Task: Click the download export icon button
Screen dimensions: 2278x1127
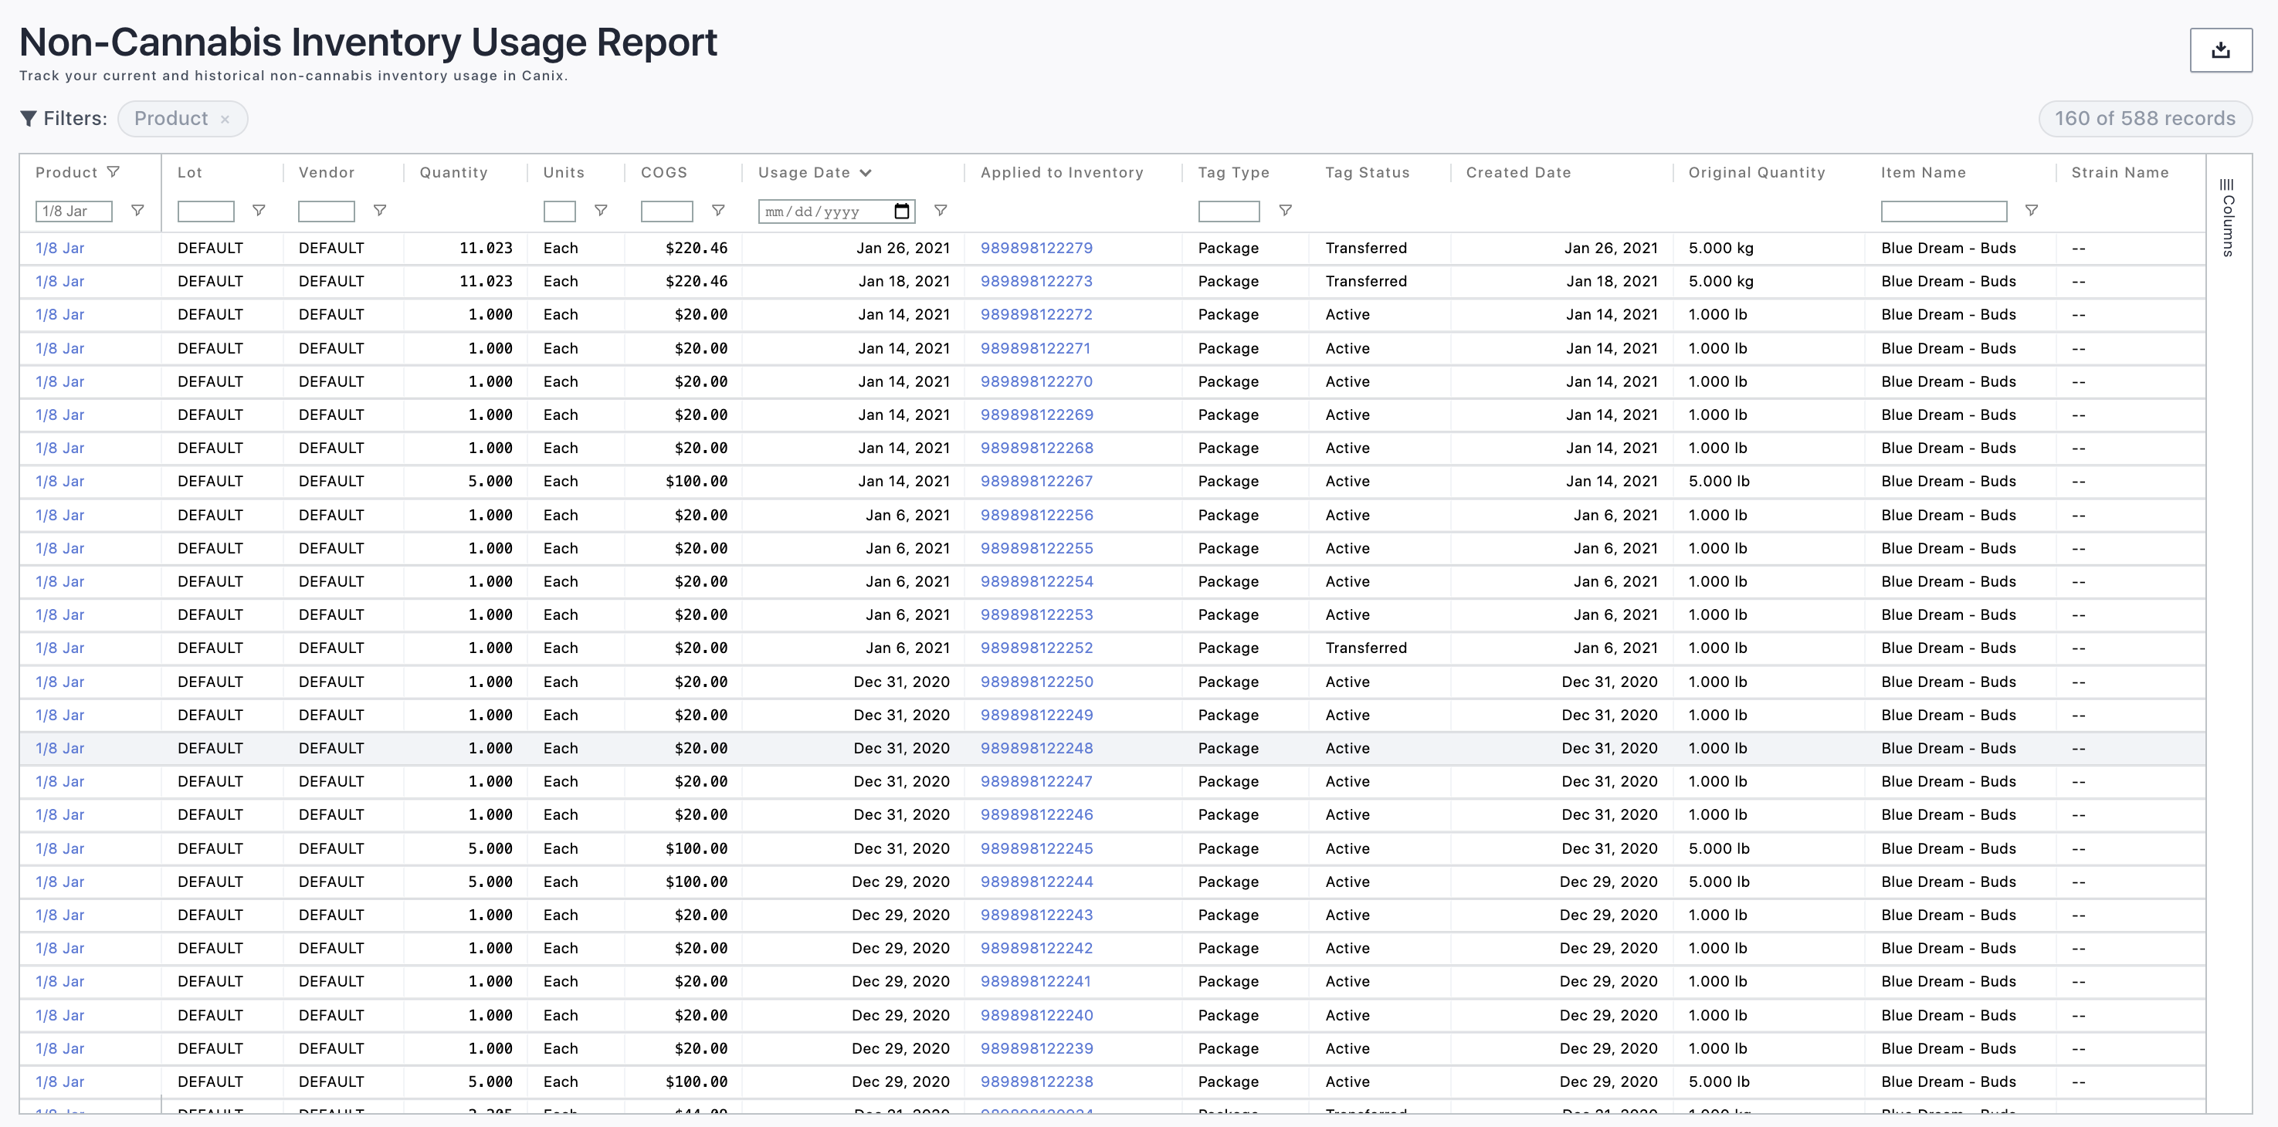Action: [2221, 50]
